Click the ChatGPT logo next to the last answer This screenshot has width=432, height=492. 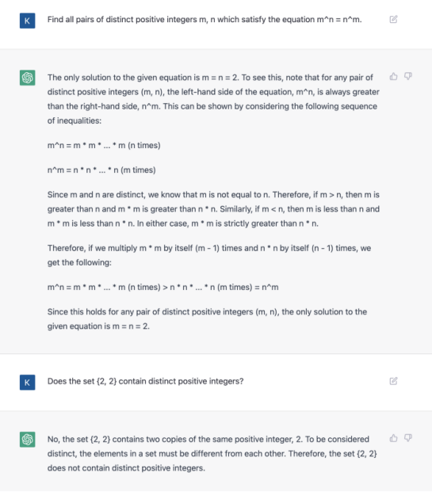(27, 439)
